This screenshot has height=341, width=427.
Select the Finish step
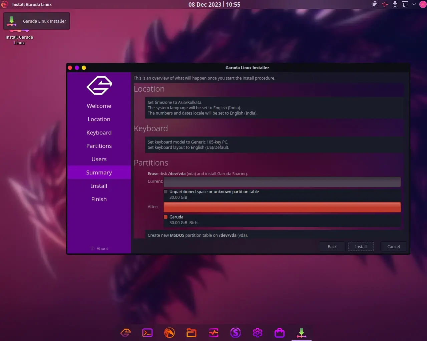point(99,199)
